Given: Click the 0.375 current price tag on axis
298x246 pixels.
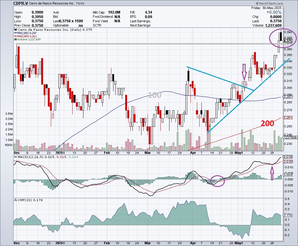Looking at the screenshot, I should 288,41.
